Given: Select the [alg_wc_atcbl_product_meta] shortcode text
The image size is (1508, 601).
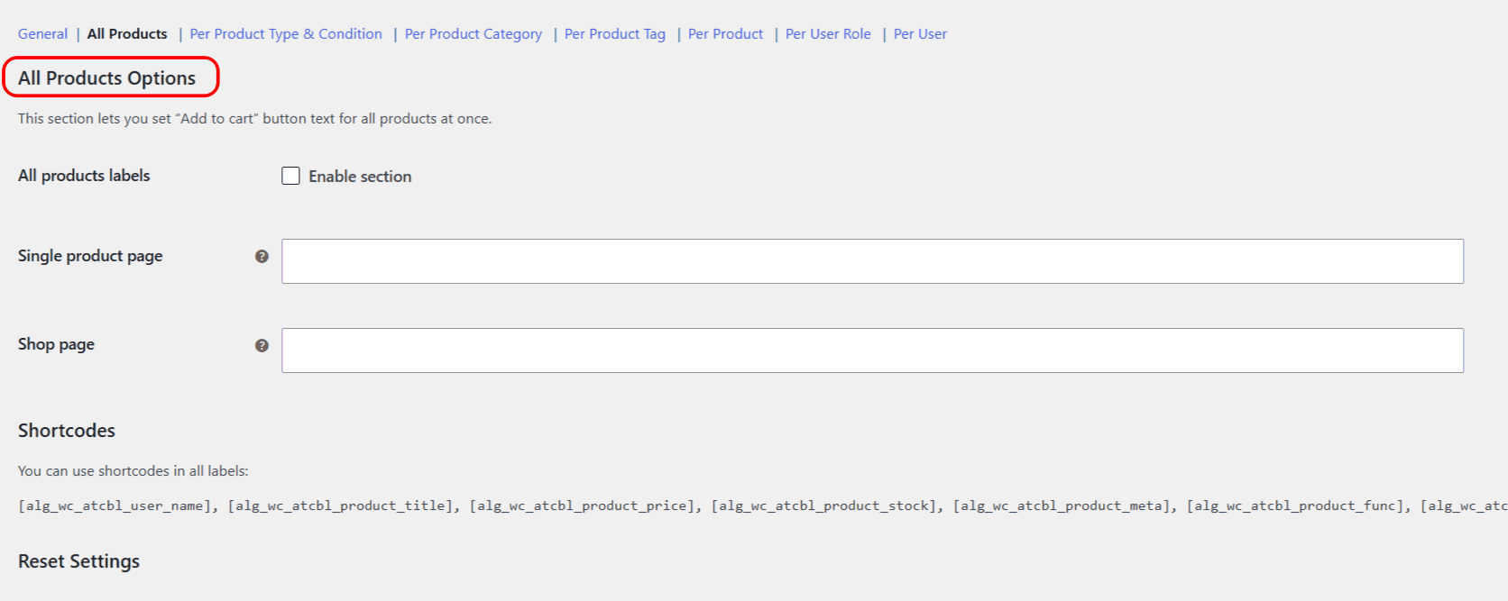Looking at the screenshot, I should tap(1062, 506).
